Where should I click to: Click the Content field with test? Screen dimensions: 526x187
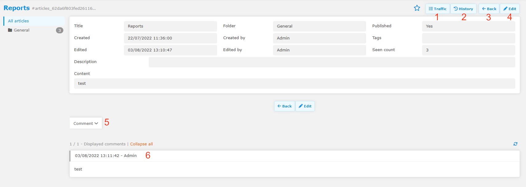click(294, 84)
